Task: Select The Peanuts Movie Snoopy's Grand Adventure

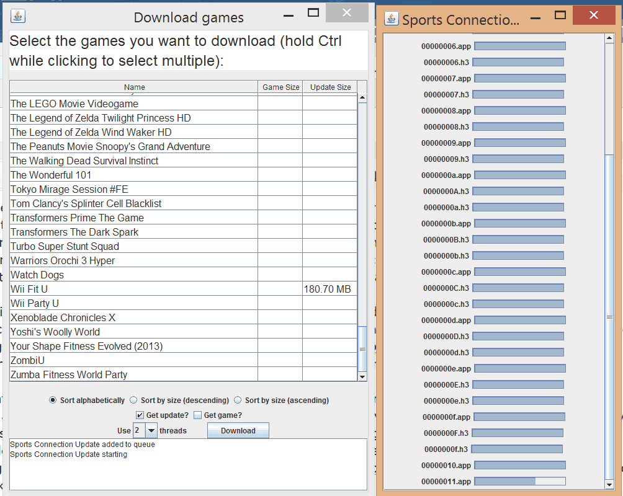Action: [x=183, y=146]
